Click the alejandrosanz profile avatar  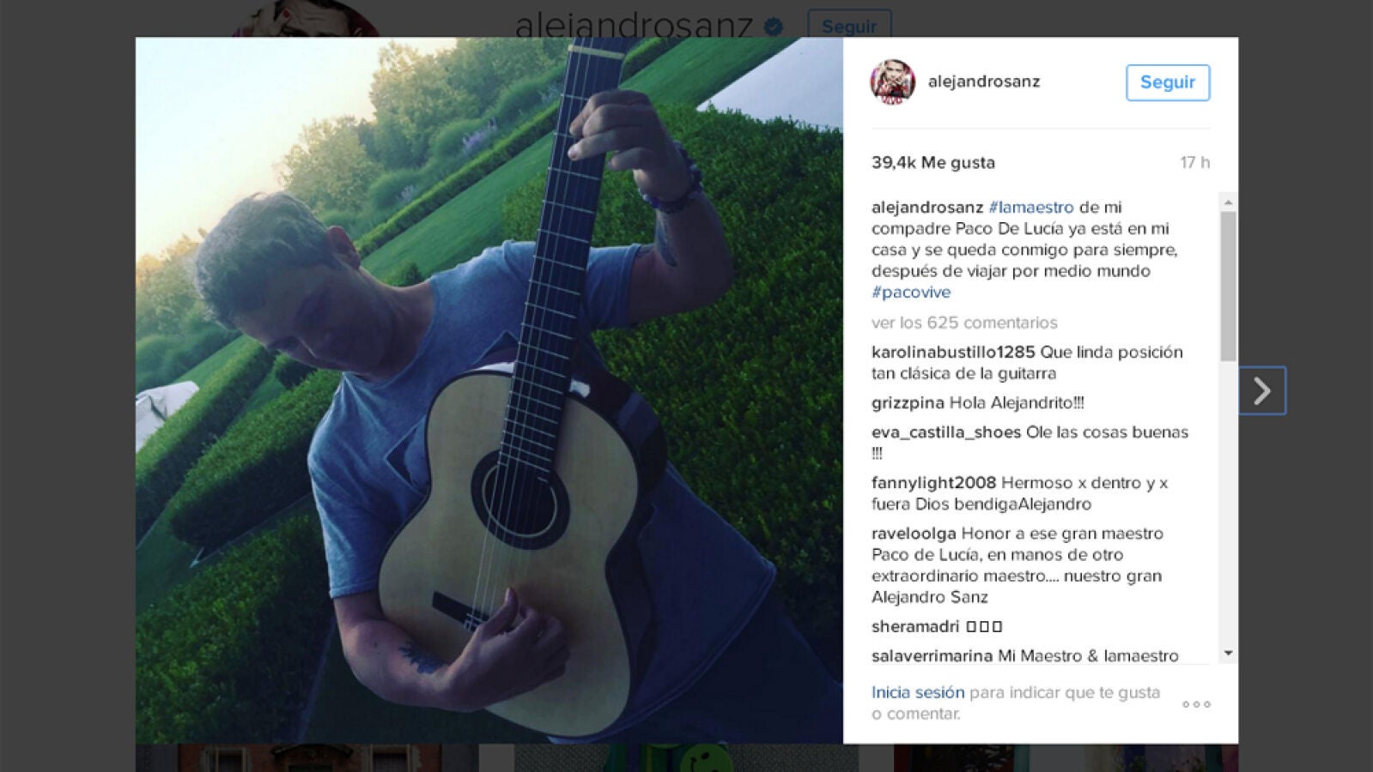click(893, 82)
